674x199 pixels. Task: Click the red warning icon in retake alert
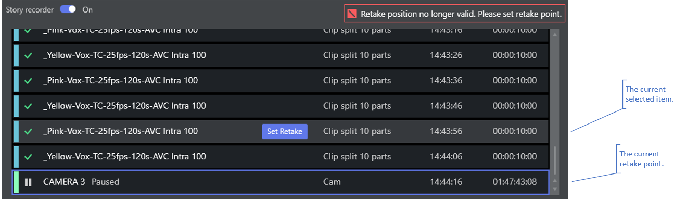[352, 14]
